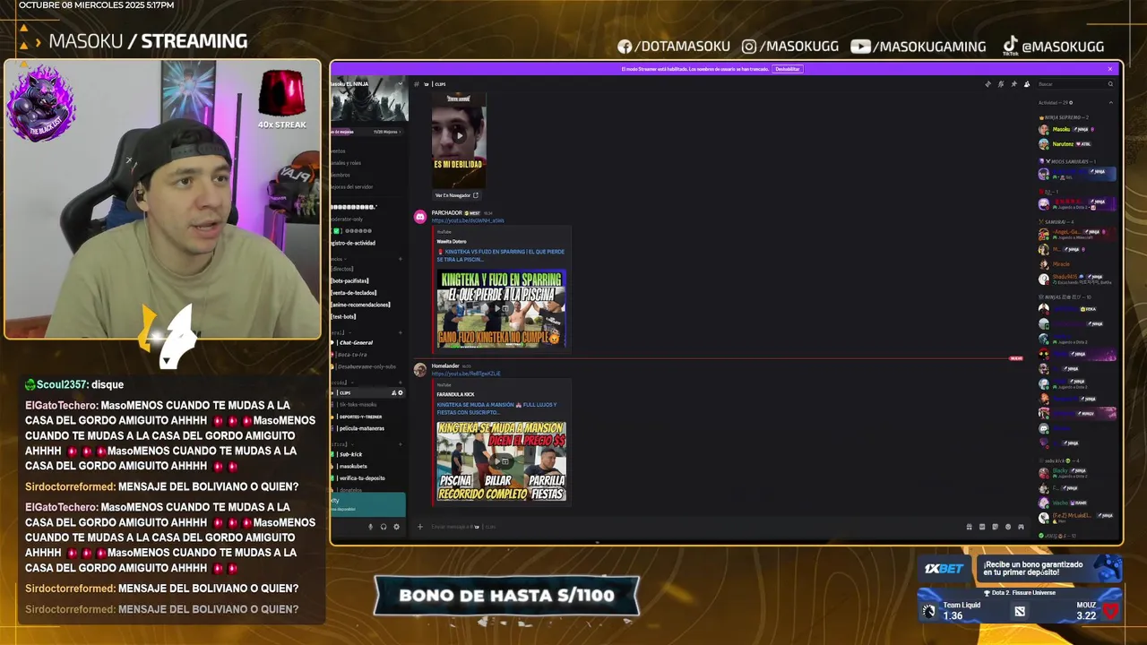Image resolution: width=1147 pixels, height=645 pixels.
Task: Collapse the Actividad section in member list
Action: click(1110, 103)
